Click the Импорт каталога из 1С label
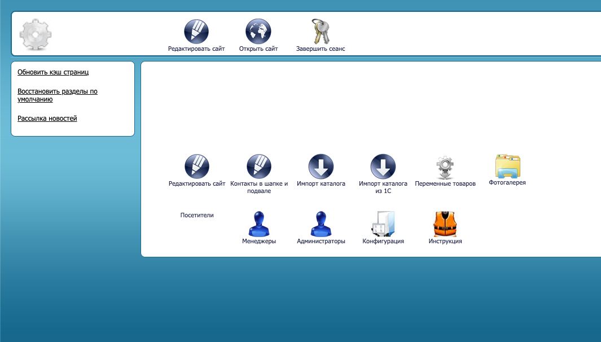The image size is (601, 342). pos(383,187)
